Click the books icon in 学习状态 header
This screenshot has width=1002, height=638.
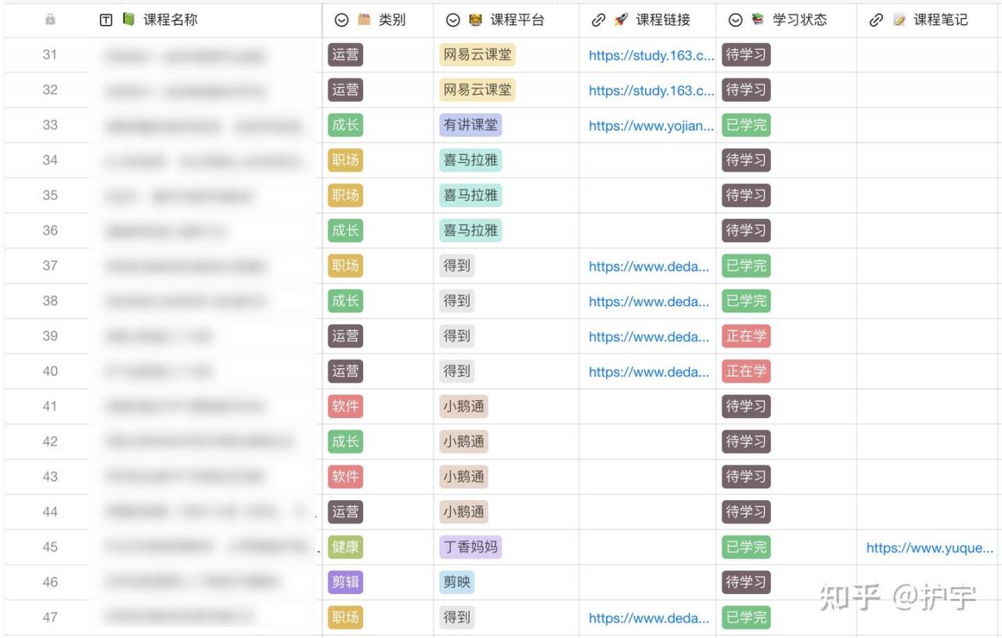pyautogui.click(x=758, y=20)
